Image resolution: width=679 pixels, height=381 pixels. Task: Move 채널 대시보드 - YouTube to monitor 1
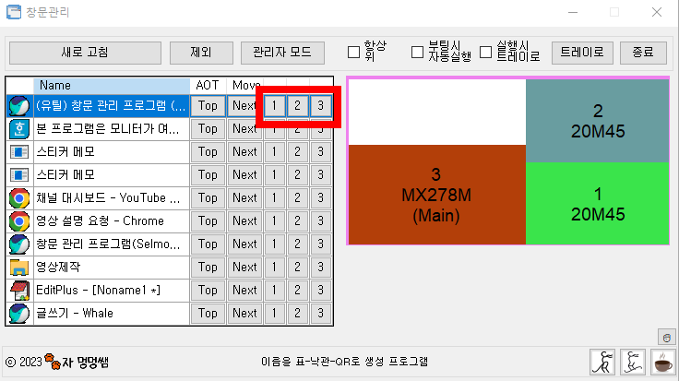click(x=274, y=197)
